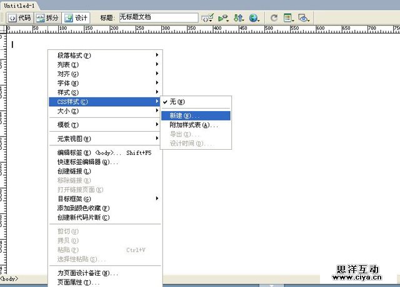Switch to Design view (设计) button
The height and width of the screenshot is (287, 400).
click(76, 18)
